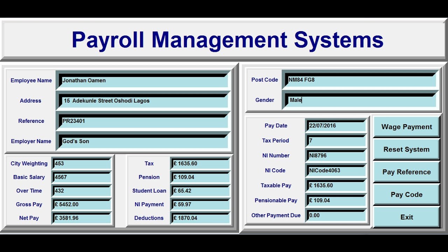
Task: Click the Basic Salary label
Action: pyautogui.click(x=29, y=177)
